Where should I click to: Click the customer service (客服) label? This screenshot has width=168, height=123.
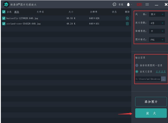(121, 5)
